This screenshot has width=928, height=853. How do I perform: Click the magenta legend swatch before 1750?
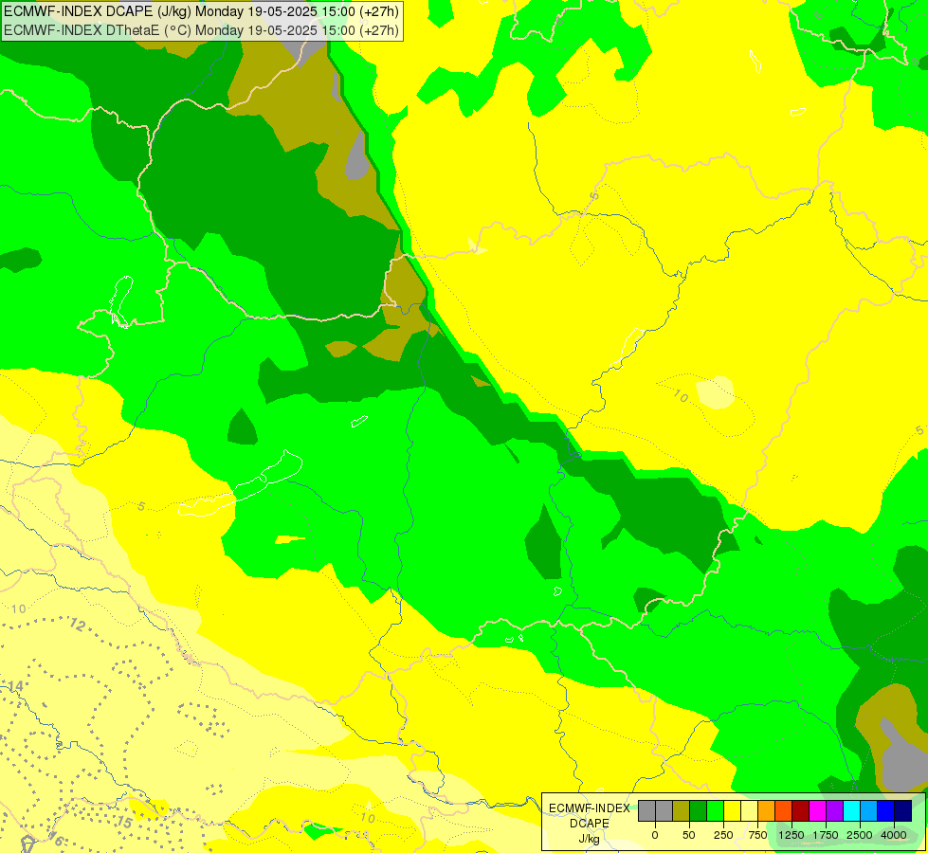coord(817,811)
